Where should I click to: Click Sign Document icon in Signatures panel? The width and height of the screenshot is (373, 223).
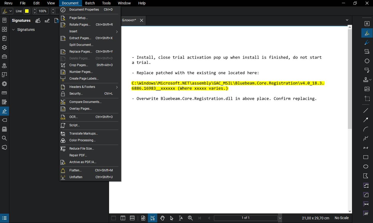pos(38,20)
